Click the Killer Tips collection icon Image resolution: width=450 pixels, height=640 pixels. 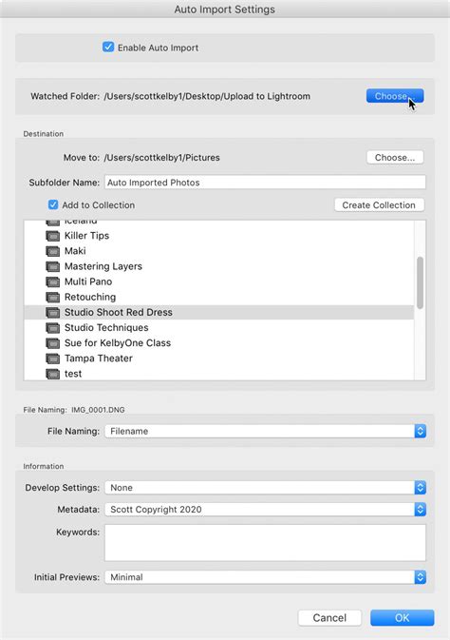pos(52,236)
